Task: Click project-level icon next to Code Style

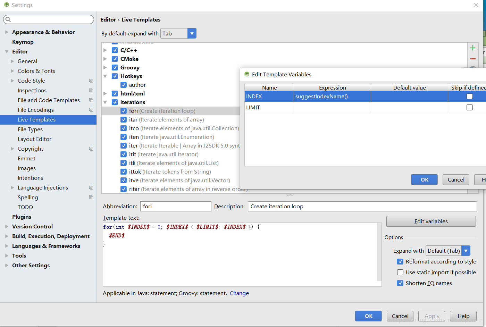Action: (x=91, y=81)
